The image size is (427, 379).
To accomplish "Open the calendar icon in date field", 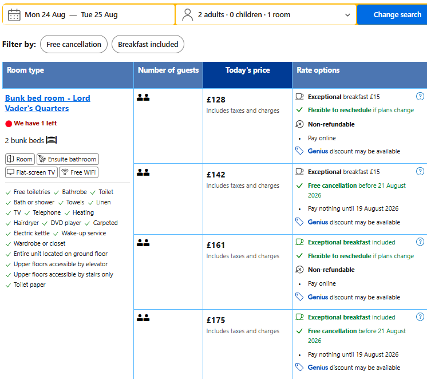I will pyautogui.click(x=14, y=15).
